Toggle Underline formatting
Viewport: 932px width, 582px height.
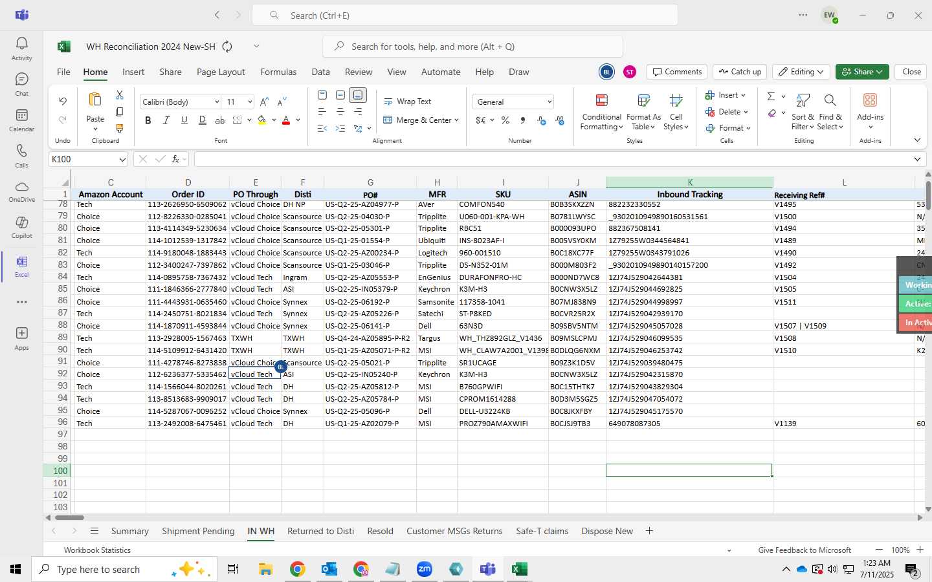tap(184, 120)
